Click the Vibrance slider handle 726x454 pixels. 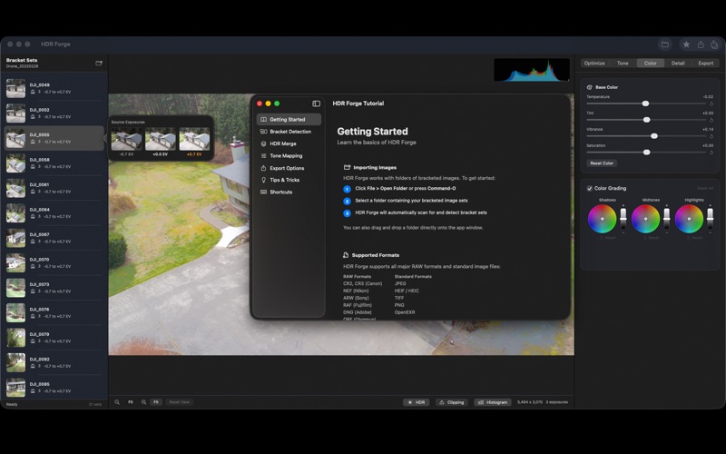[x=653, y=136]
